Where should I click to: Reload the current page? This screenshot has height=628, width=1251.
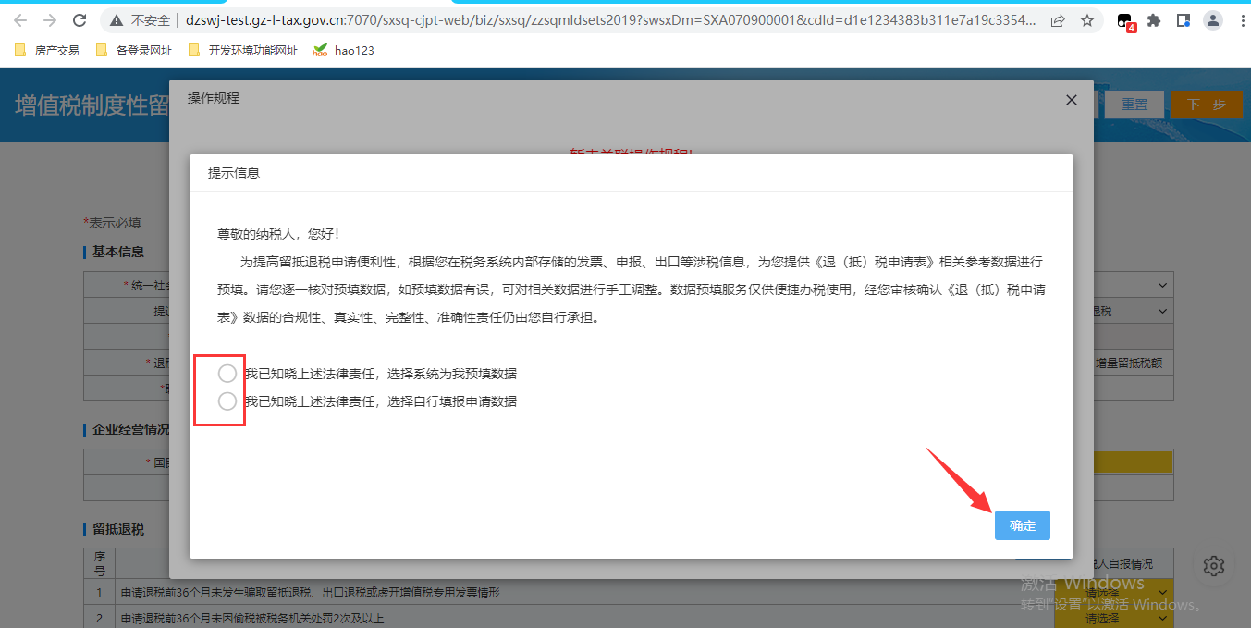coord(80,20)
